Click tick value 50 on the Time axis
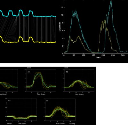The image size is (128, 125). point(74,55)
